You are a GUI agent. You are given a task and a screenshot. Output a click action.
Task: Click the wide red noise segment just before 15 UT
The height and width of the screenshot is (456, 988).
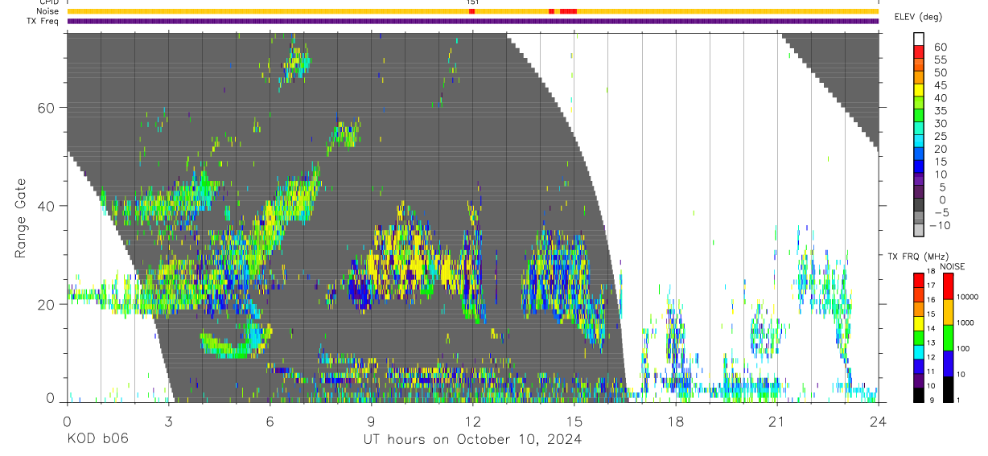pyautogui.click(x=568, y=11)
